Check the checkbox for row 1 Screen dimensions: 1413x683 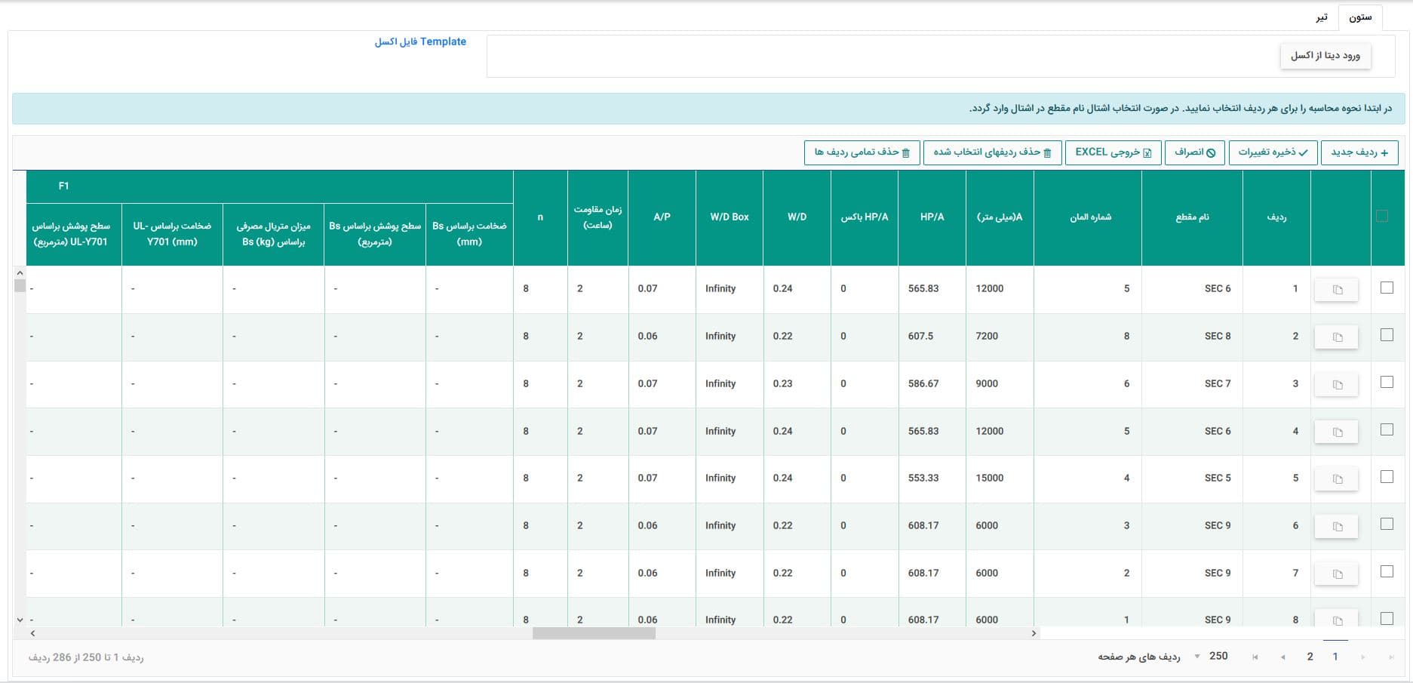1387,288
